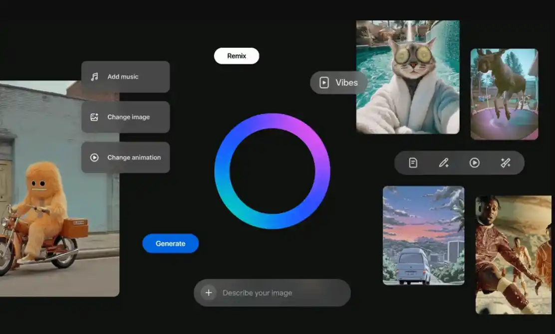The width and height of the screenshot is (555, 334).
Task: Choose the magic wand with sparkles icon
Action: 505,163
